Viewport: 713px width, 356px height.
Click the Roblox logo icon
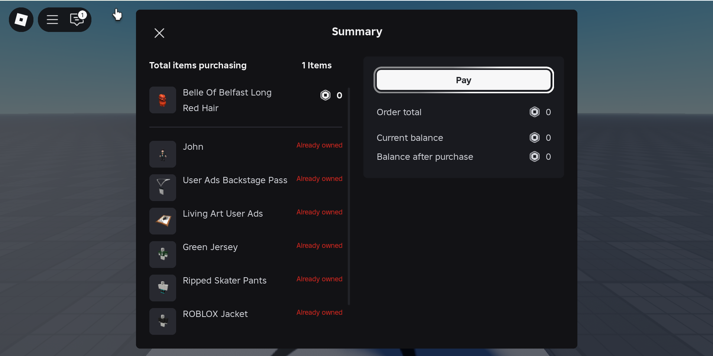(21, 19)
